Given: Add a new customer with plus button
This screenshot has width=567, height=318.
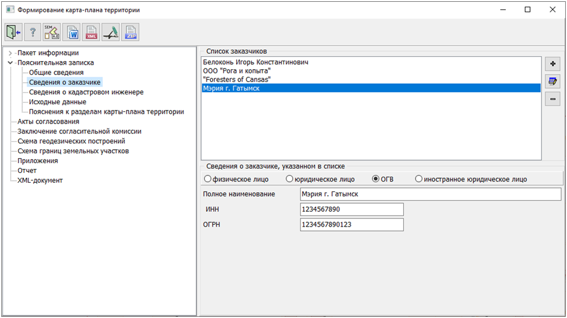Looking at the screenshot, I should click(552, 64).
